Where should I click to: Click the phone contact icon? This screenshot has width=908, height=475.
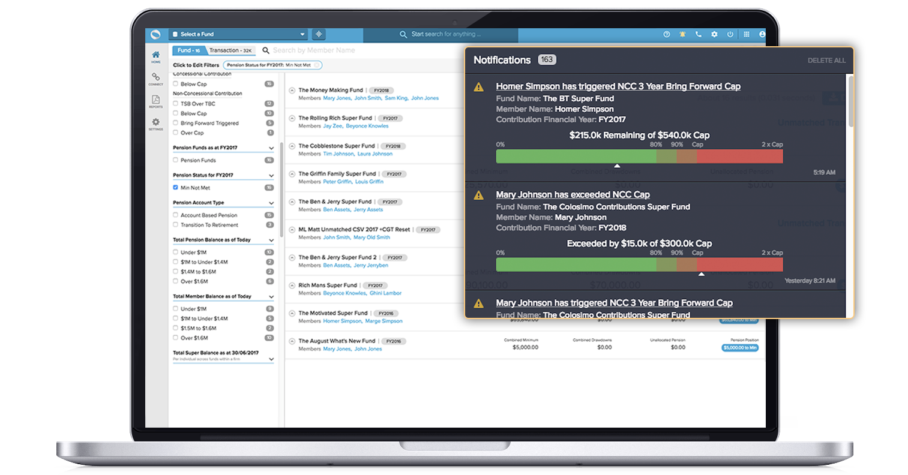pos(698,34)
